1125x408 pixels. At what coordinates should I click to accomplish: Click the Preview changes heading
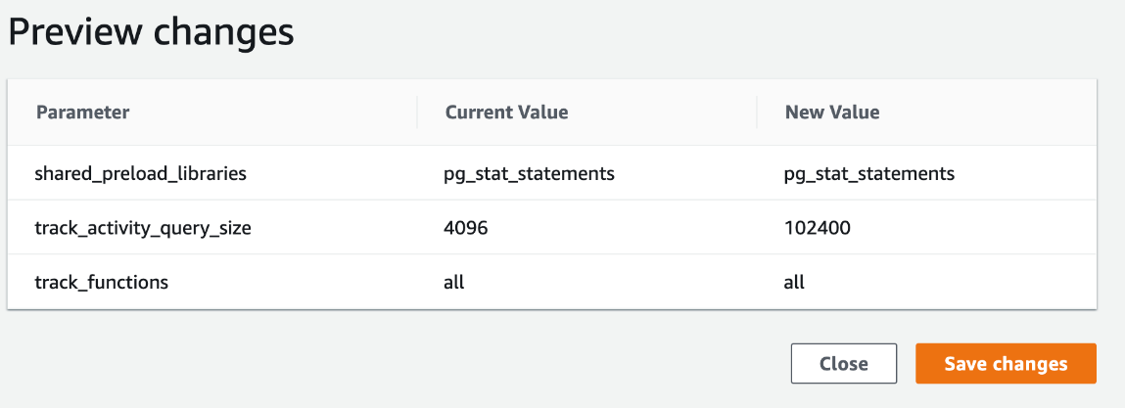coord(151,31)
